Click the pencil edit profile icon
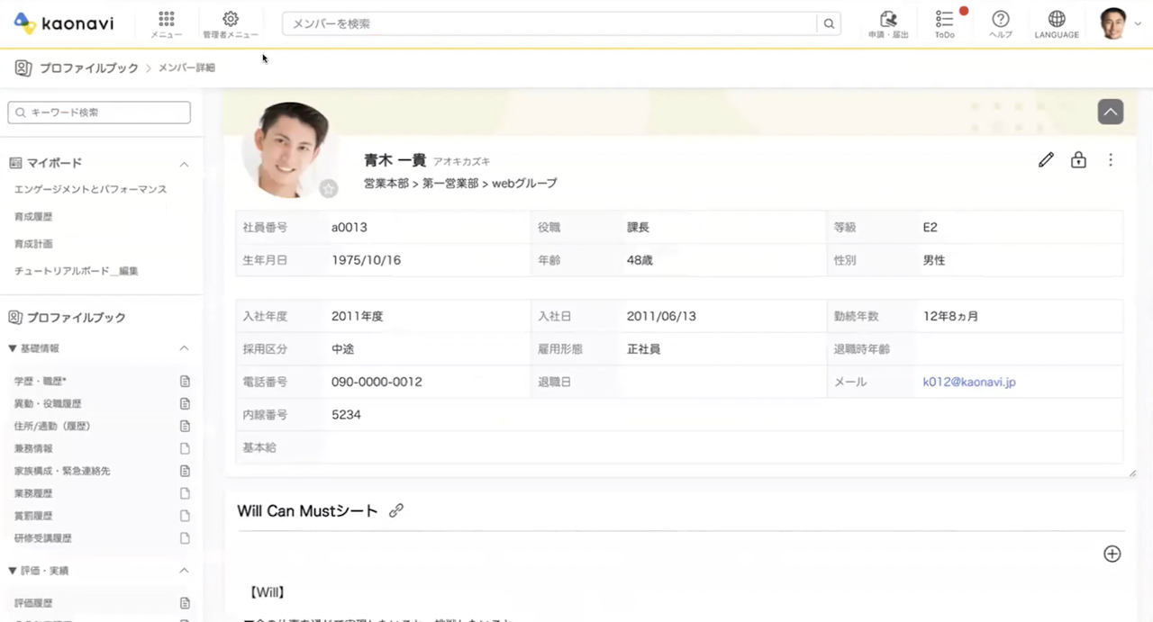 tap(1046, 160)
